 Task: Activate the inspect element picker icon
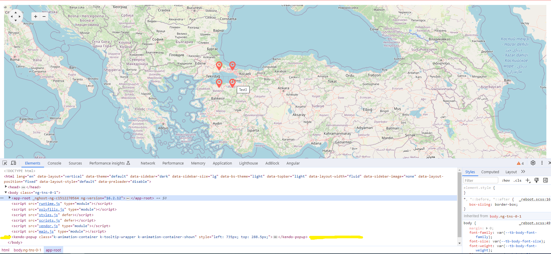(5, 163)
